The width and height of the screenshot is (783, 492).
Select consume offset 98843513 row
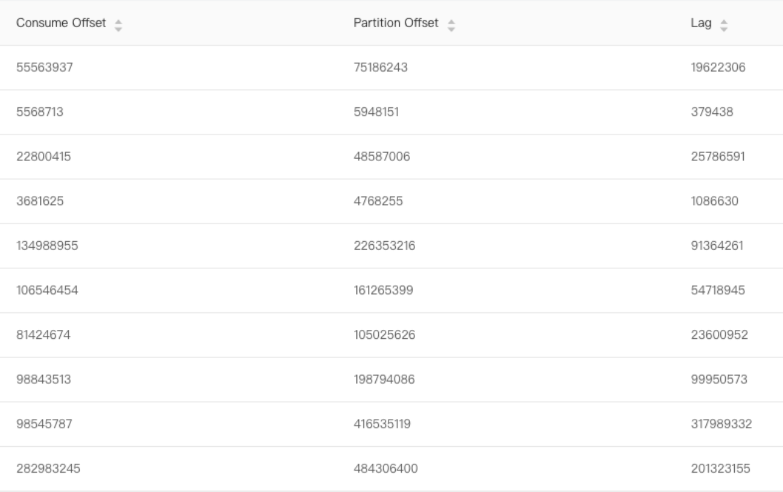click(x=391, y=380)
